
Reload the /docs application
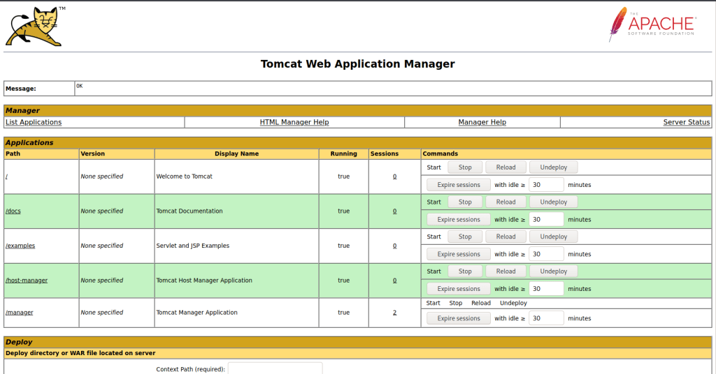pos(506,202)
